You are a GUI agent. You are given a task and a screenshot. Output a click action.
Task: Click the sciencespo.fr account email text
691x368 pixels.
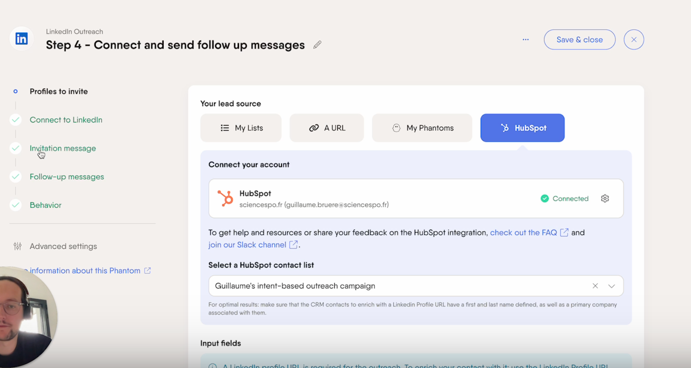coord(314,205)
